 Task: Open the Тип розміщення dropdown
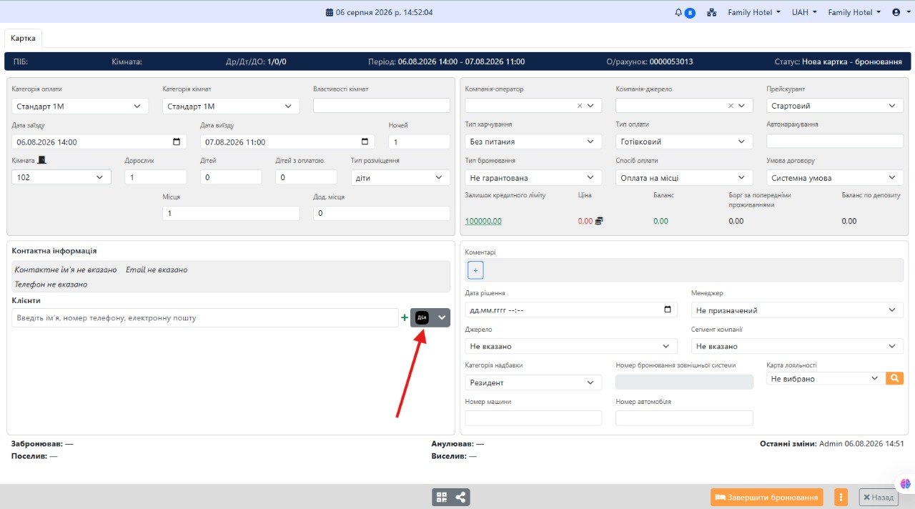400,177
